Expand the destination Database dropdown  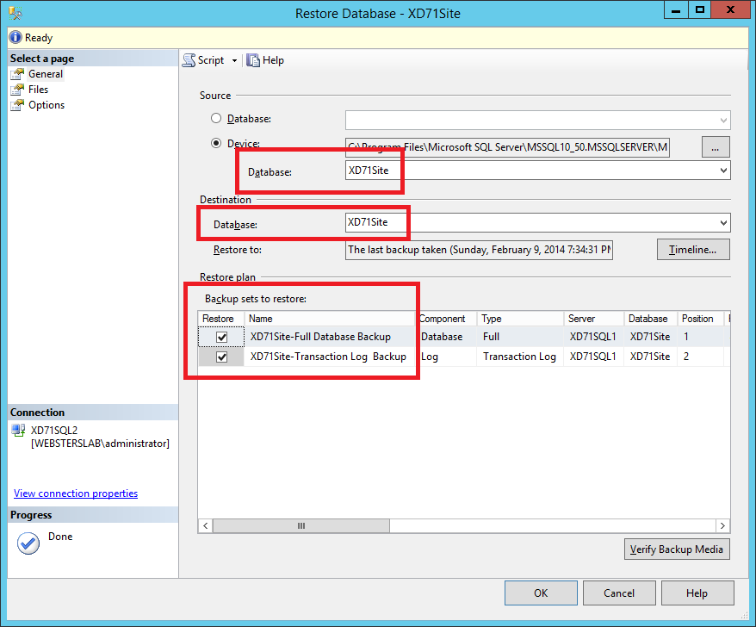pos(722,223)
